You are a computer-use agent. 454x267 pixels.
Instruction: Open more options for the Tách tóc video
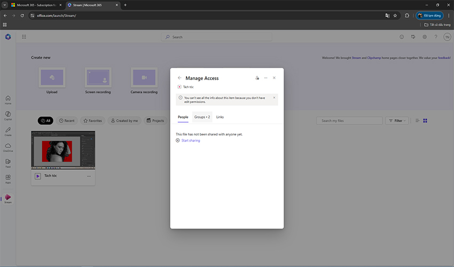pos(89,176)
